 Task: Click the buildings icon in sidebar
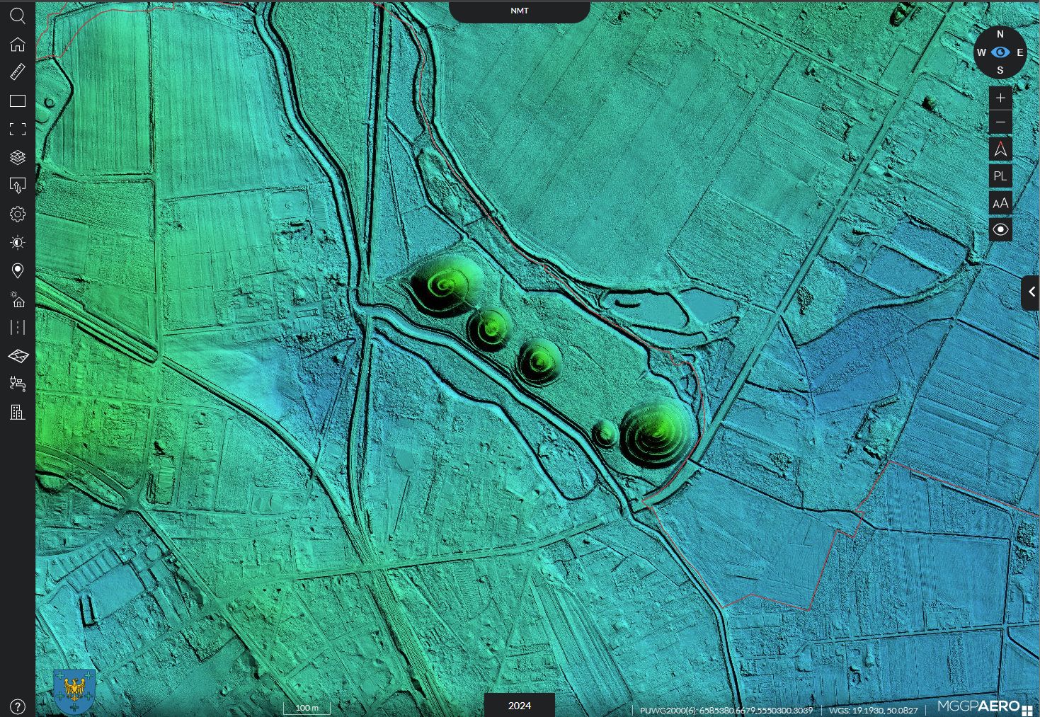17,412
